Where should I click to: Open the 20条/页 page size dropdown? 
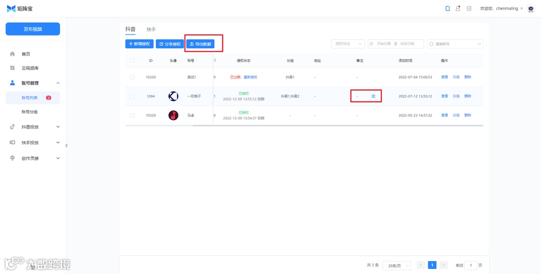(397, 265)
